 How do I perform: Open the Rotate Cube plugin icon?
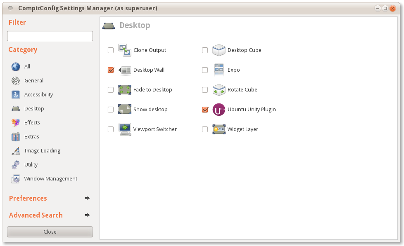tap(219, 90)
